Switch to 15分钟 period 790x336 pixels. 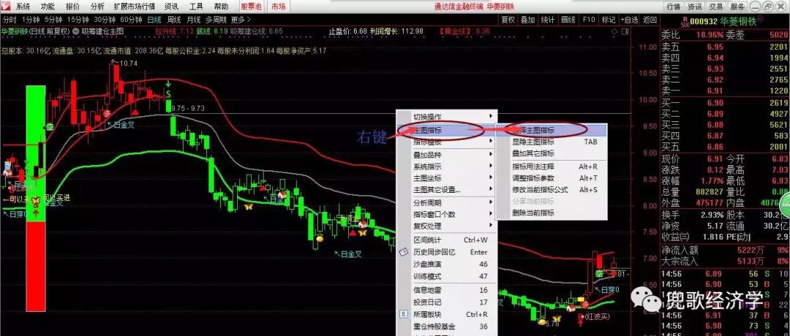point(77,20)
